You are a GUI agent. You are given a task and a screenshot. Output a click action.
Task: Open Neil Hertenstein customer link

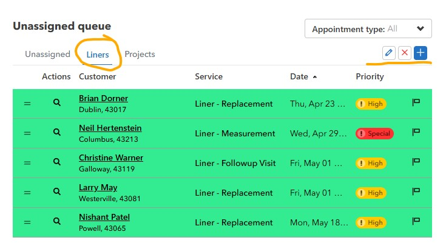pyautogui.click(x=110, y=128)
